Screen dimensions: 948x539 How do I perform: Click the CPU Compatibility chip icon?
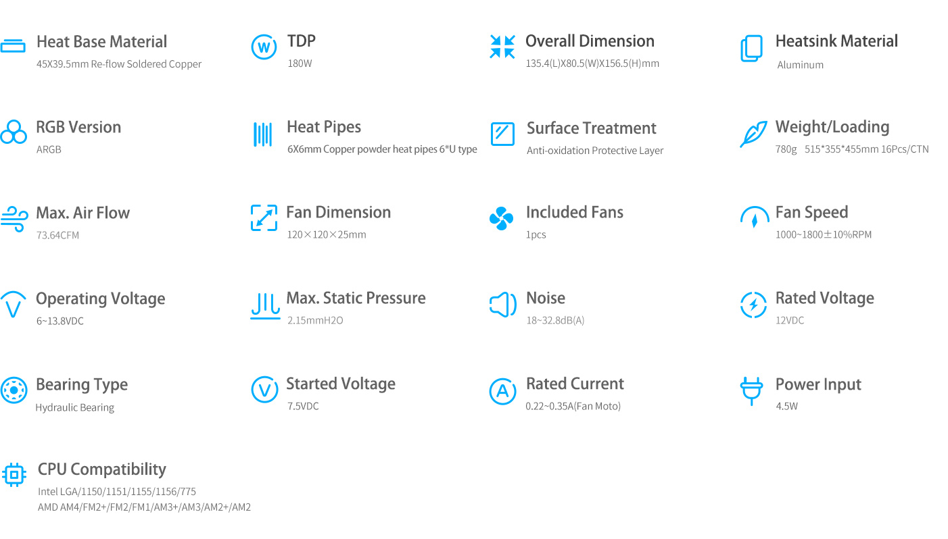[x=14, y=474]
